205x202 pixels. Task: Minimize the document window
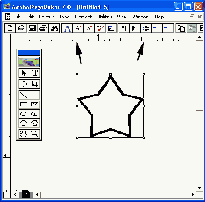coord(184,17)
